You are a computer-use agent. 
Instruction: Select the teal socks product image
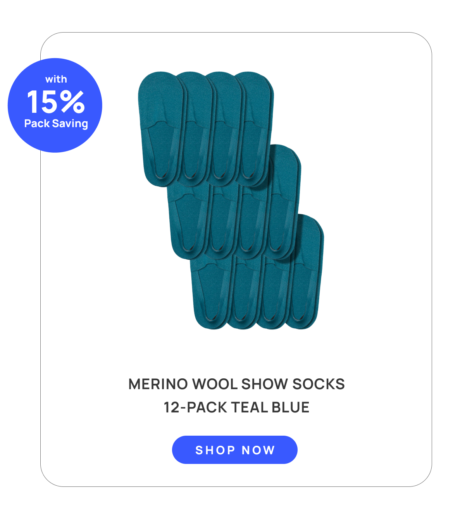coord(231,200)
